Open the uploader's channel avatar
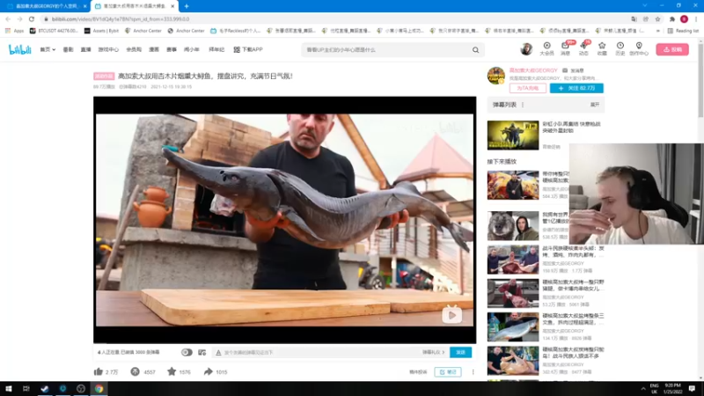Screen dimensions: 704x396 click(x=496, y=76)
